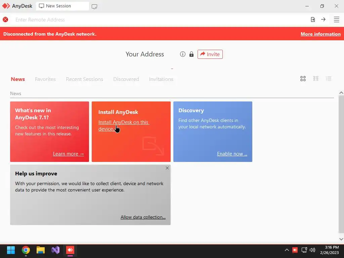Select the News tab
This screenshot has width=344, height=258.
pyautogui.click(x=18, y=79)
